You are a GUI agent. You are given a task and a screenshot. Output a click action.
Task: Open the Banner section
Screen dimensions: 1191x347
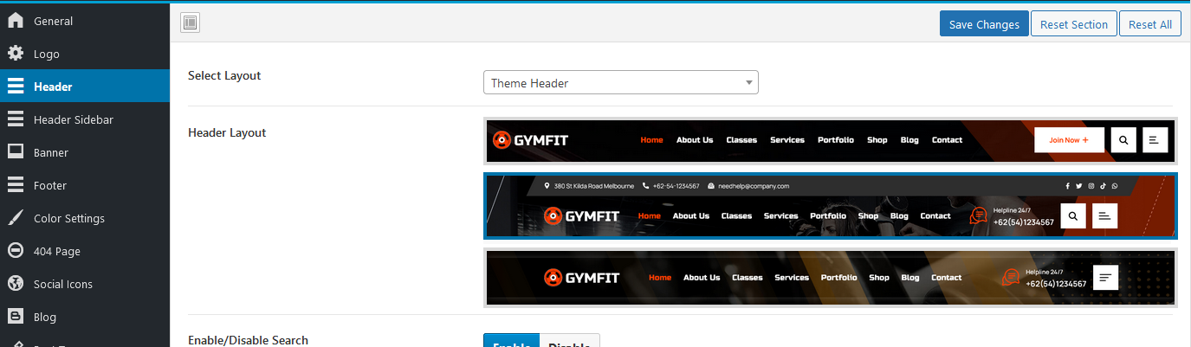(x=85, y=152)
